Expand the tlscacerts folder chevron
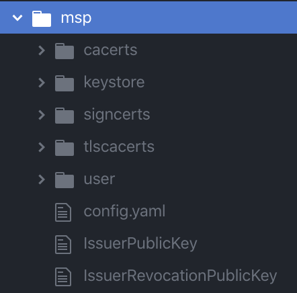 click(x=42, y=147)
